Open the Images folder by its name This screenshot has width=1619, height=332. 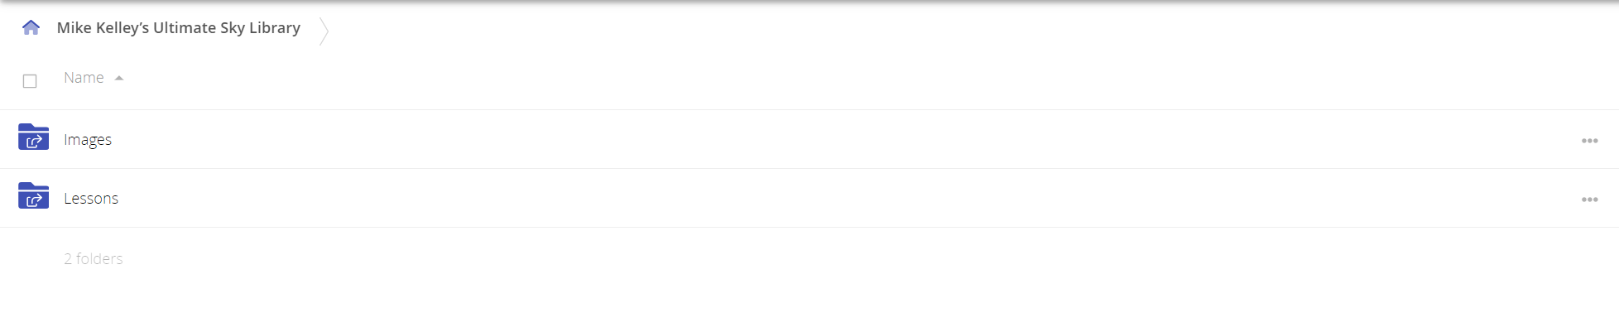88,140
